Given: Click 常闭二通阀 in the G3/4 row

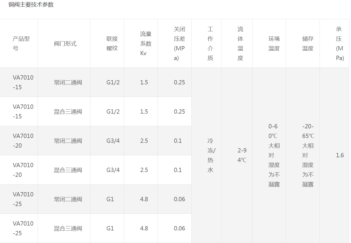Looking at the screenshot, I should tap(68, 141).
